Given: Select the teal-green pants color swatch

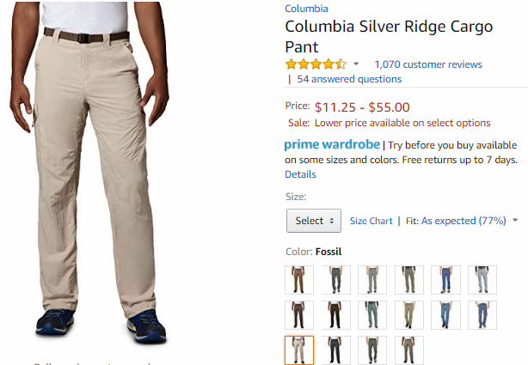Looking at the screenshot, I should click(x=373, y=315).
